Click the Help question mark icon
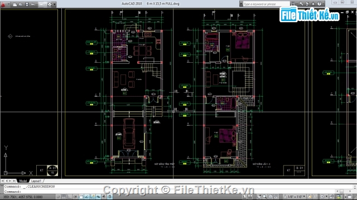Screen dimensions: 357x200 (319, 4)
